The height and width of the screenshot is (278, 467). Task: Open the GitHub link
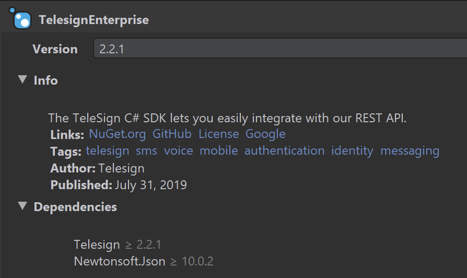[172, 134]
